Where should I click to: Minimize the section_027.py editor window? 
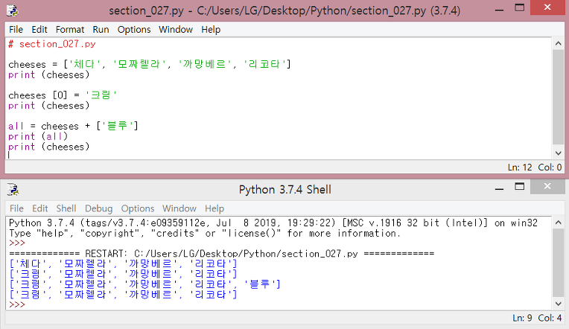coord(499,10)
